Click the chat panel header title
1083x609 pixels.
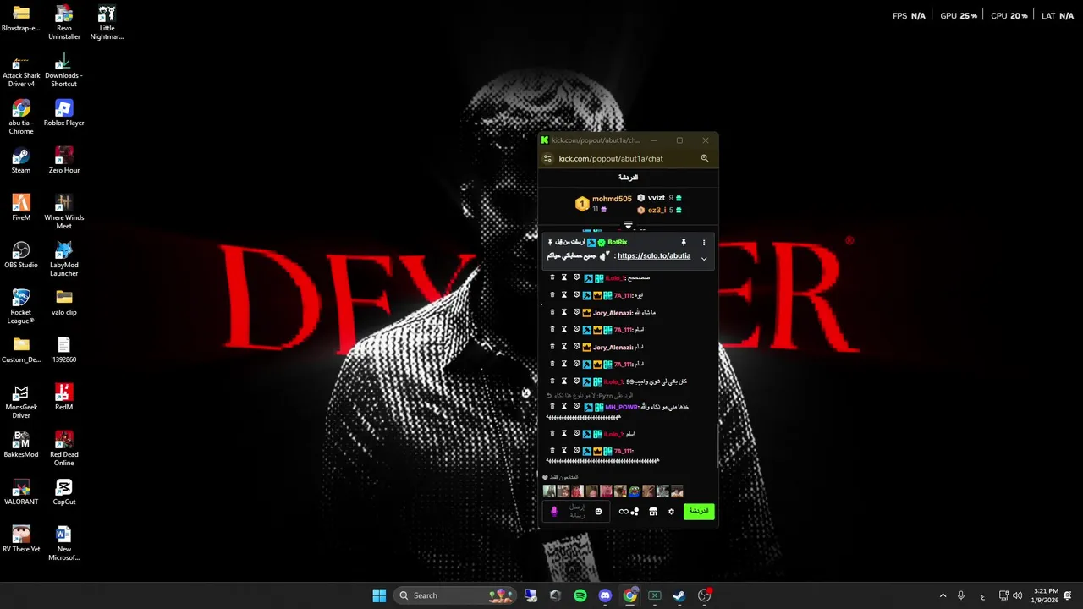tap(628, 178)
